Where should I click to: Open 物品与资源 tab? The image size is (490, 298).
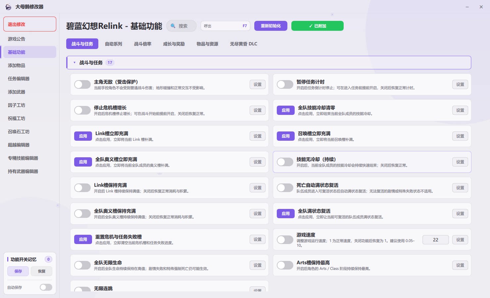coord(207,44)
